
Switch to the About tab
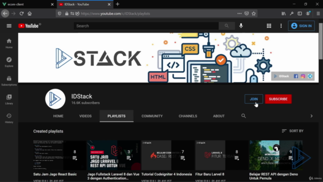pos(219,116)
